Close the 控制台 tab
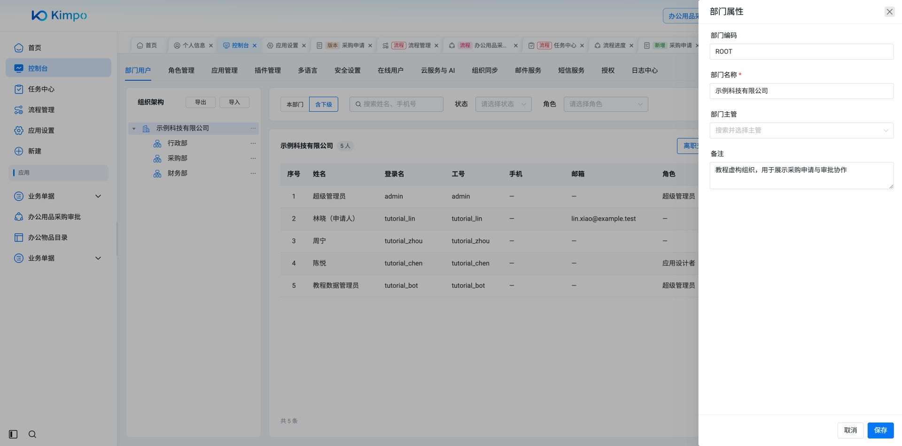This screenshot has width=902, height=446. pos(255,46)
